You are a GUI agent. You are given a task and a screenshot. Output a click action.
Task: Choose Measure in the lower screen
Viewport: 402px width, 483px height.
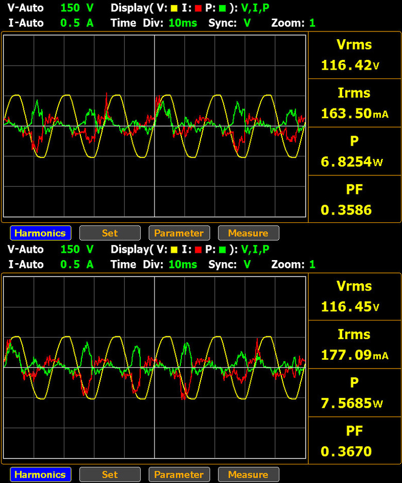coord(248,474)
